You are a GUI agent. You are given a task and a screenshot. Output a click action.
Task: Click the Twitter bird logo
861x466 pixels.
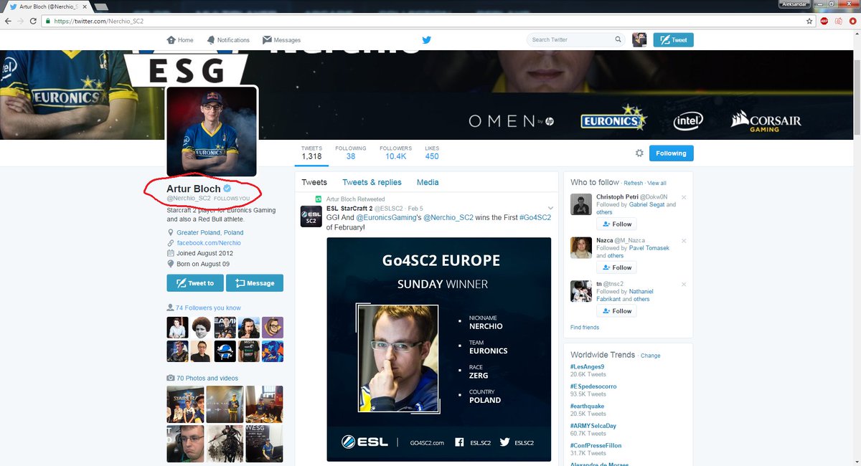[x=426, y=40]
